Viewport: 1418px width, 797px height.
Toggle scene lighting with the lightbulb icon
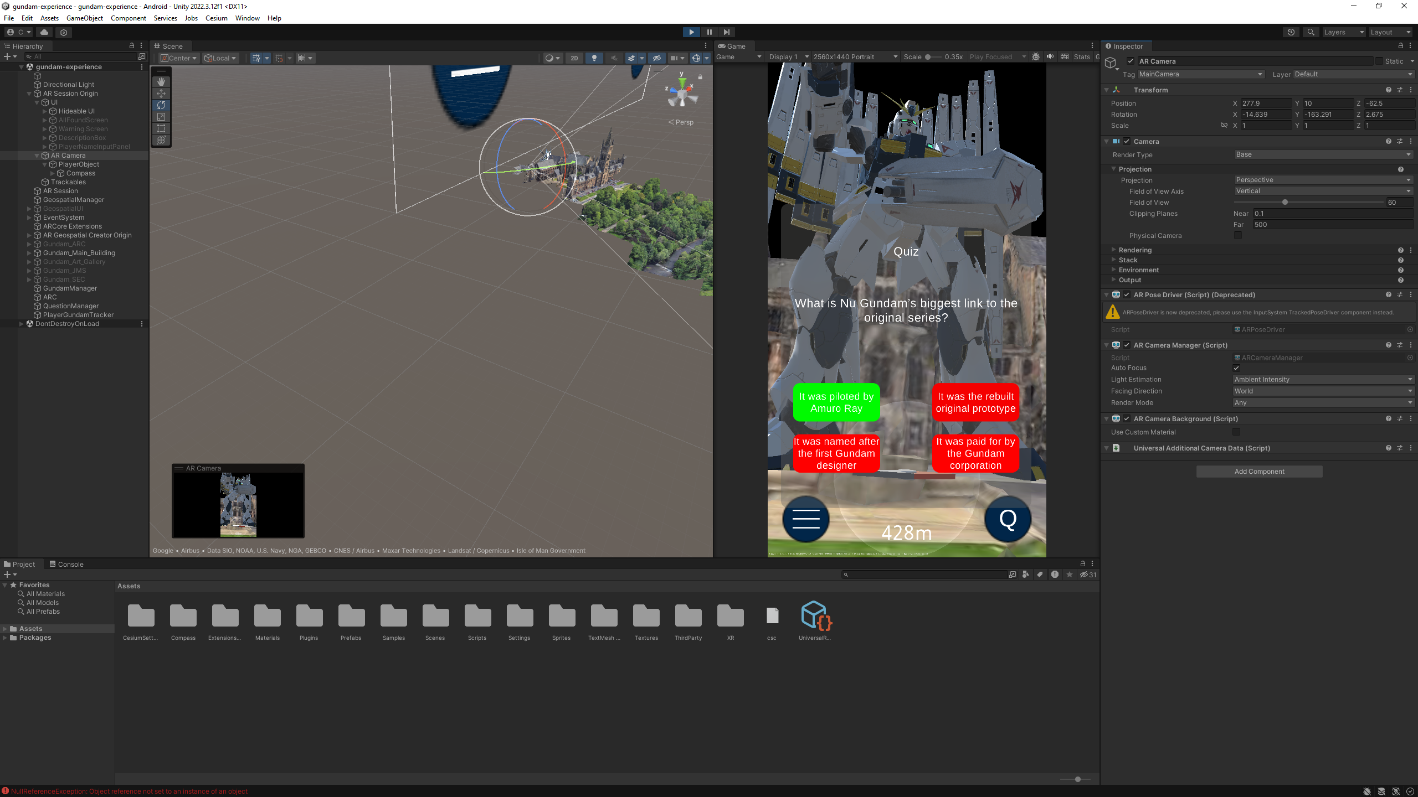594,58
